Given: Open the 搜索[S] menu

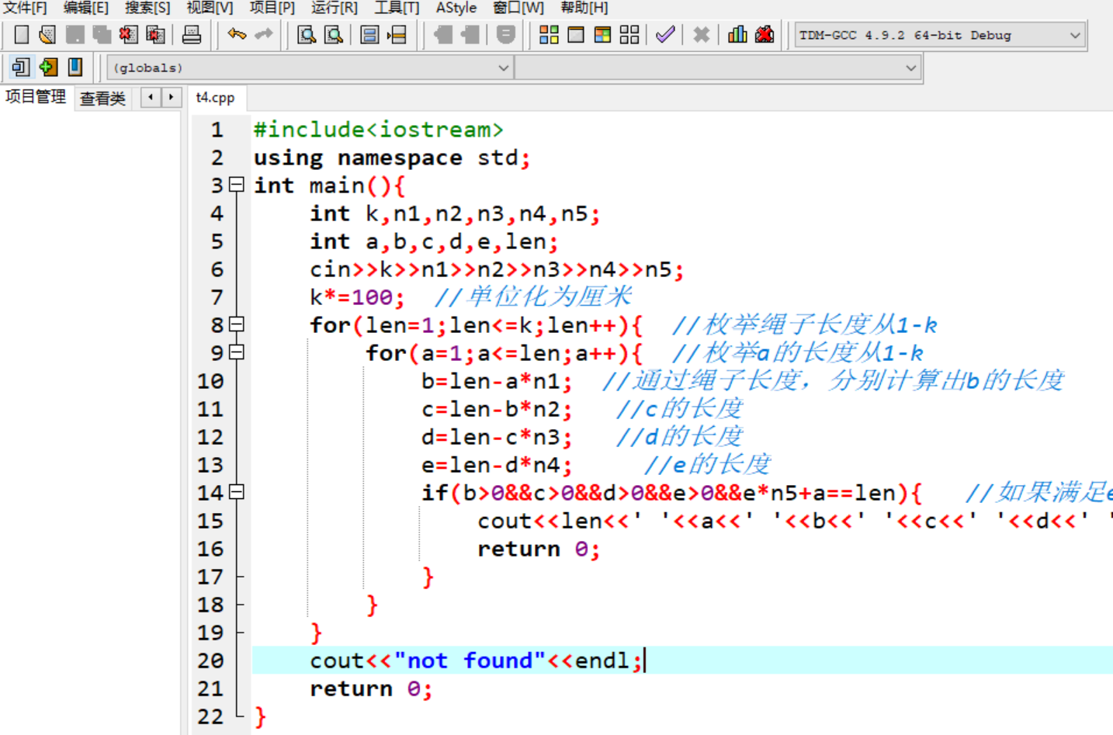Looking at the screenshot, I should click(147, 8).
